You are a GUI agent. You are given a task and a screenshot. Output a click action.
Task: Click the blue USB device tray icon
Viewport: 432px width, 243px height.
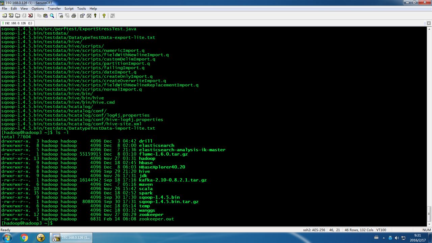coord(391,238)
